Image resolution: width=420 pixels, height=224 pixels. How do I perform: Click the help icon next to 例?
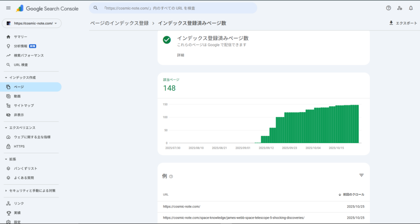pos(171,176)
